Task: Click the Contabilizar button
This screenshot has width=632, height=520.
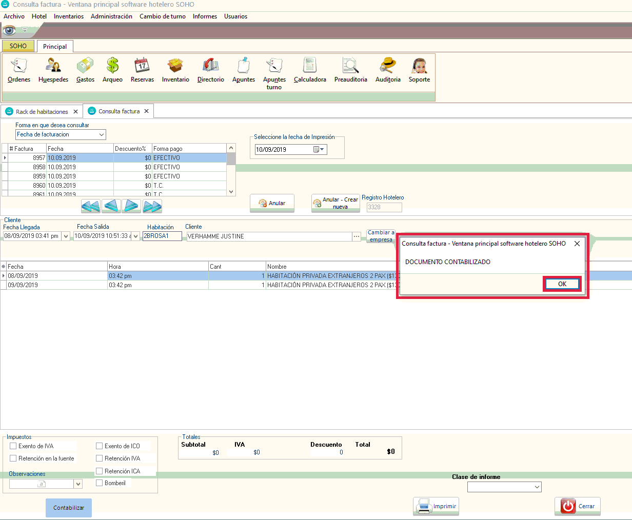Action: [69, 508]
